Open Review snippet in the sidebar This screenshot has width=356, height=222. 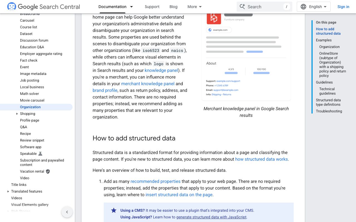[x=32, y=140]
